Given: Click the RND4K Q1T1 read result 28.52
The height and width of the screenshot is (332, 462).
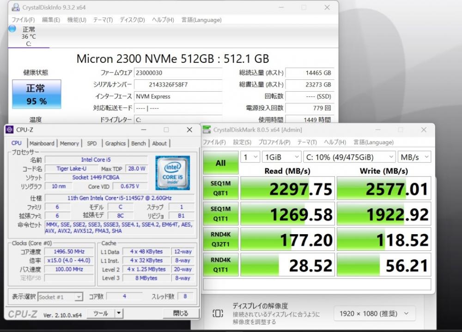Looking at the screenshot, I should point(287,265).
